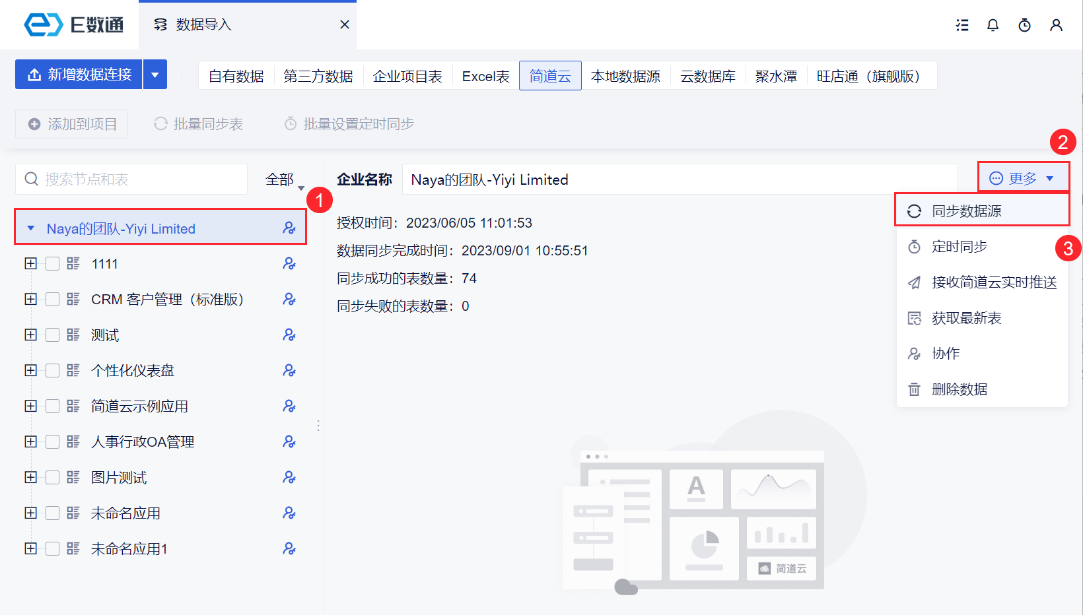The height and width of the screenshot is (615, 1083).
Task: Click collaboration icon for CRM 客户管理 row
Action: (289, 300)
